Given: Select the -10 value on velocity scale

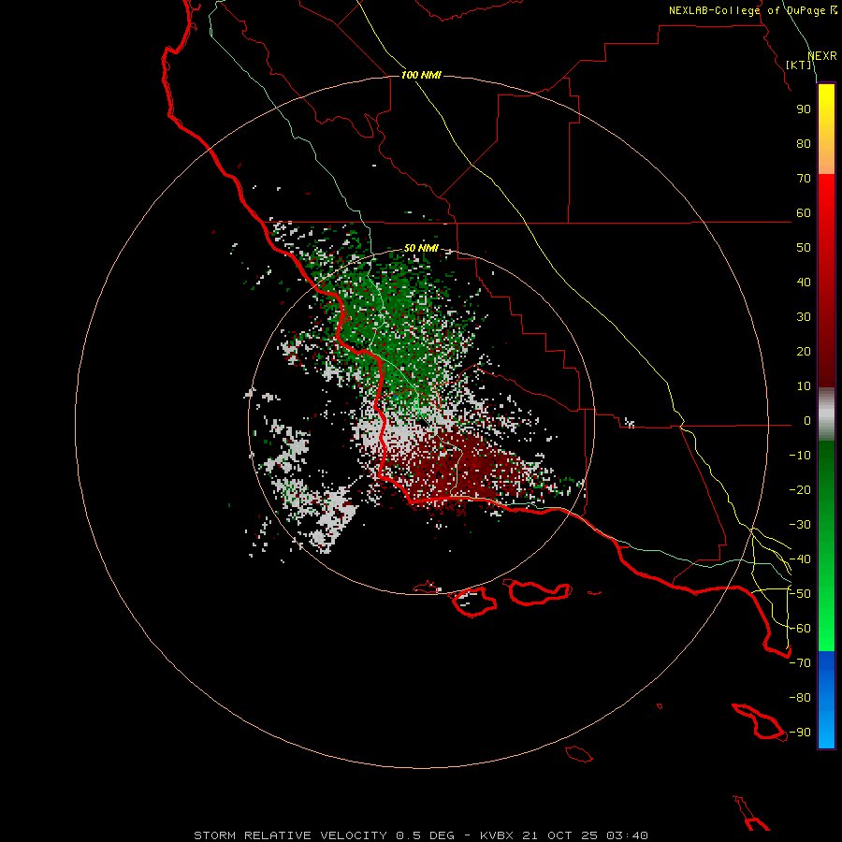Looking at the screenshot, I should click(x=800, y=456).
